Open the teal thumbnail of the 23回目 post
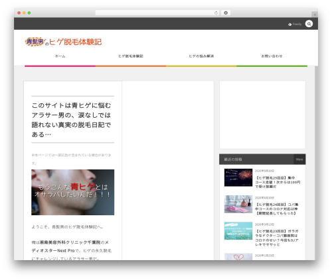This screenshot has height=280, width=332. pyautogui.click(x=238, y=231)
